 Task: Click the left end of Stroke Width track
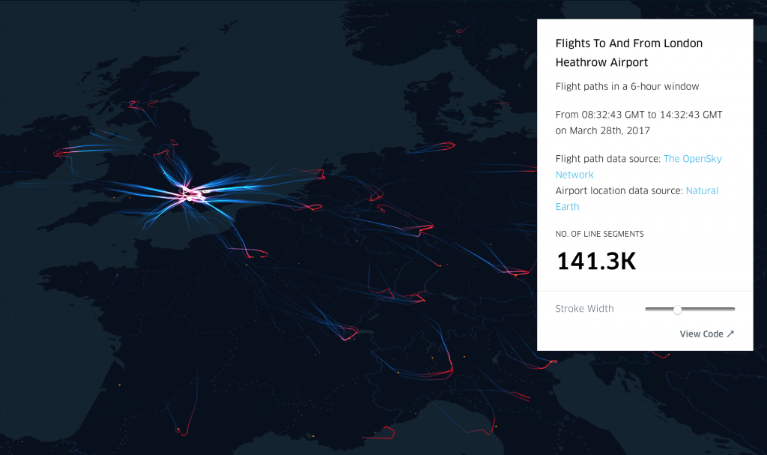647,309
